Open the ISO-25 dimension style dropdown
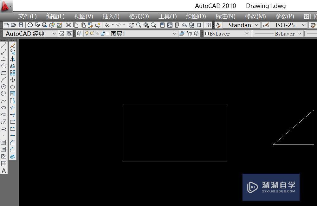317x206 pixels. pyautogui.click(x=304, y=25)
